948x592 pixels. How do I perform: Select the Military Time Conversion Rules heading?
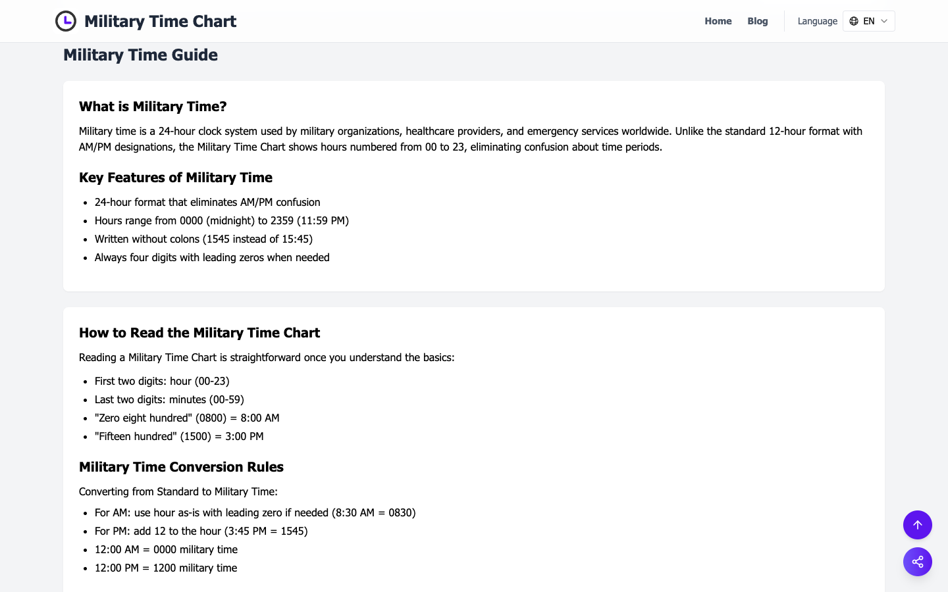pos(181,467)
